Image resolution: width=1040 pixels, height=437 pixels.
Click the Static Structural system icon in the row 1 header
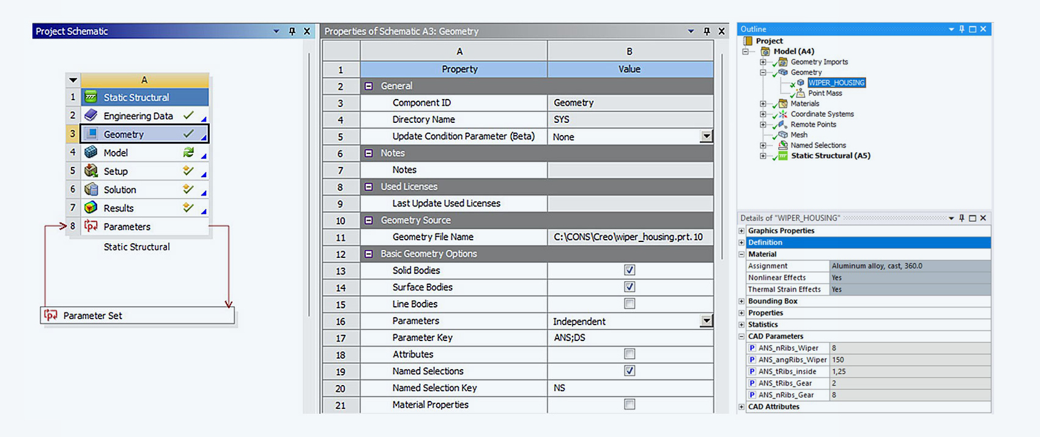91,97
